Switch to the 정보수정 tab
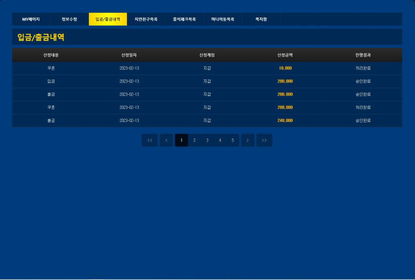 (x=69, y=20)
